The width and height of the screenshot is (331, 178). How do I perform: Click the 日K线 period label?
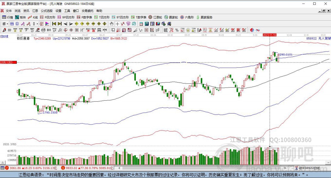tap(4, 36)
